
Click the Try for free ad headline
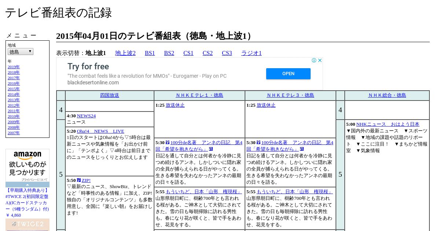tap(88, 66)
